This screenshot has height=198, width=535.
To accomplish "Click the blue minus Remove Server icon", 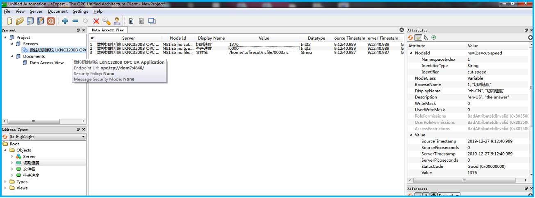I will coord(75,21).
